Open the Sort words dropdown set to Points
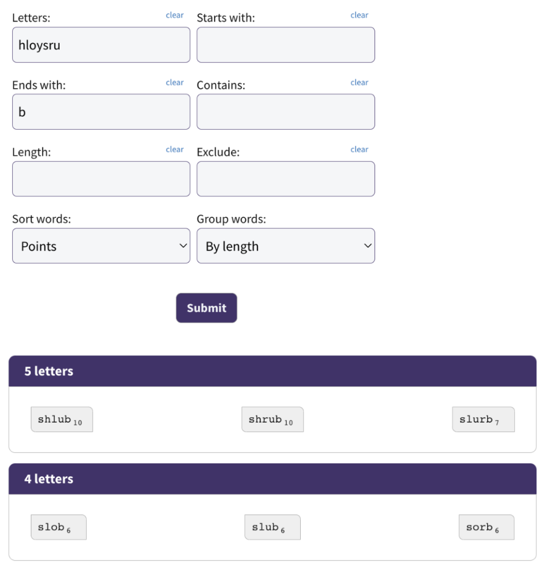The image size is (544, 565). click(x=101, y=246)
